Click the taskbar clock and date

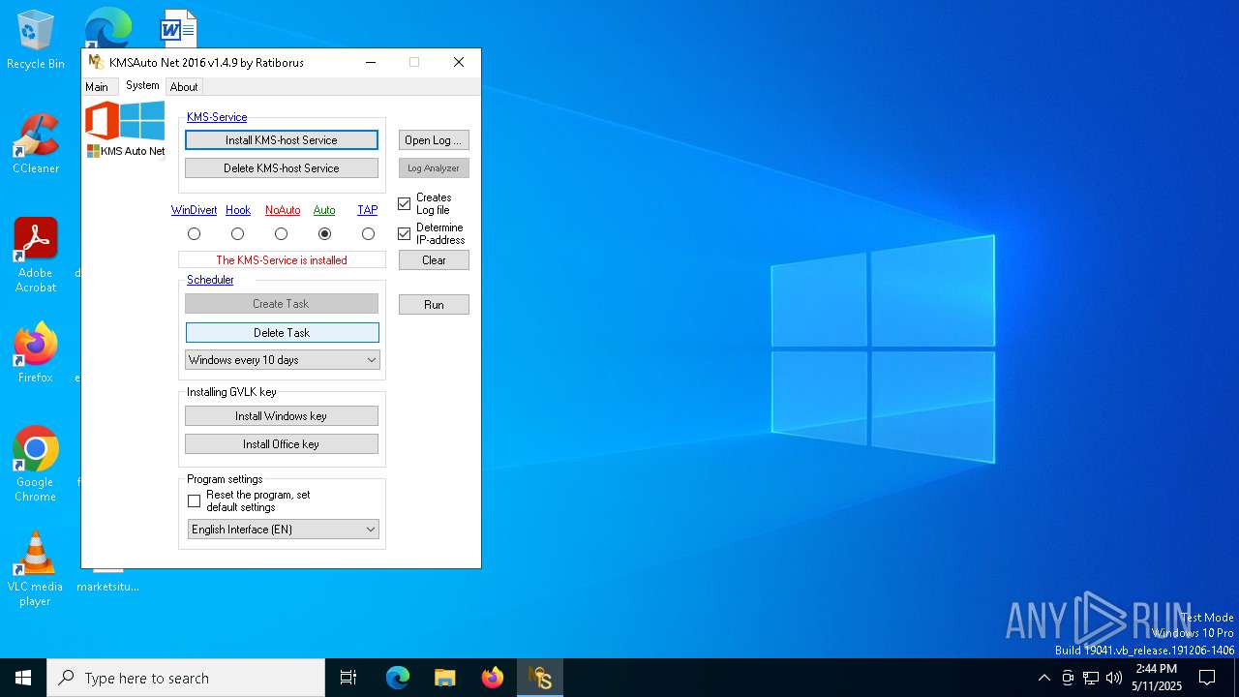click(x=1157, y=678)
